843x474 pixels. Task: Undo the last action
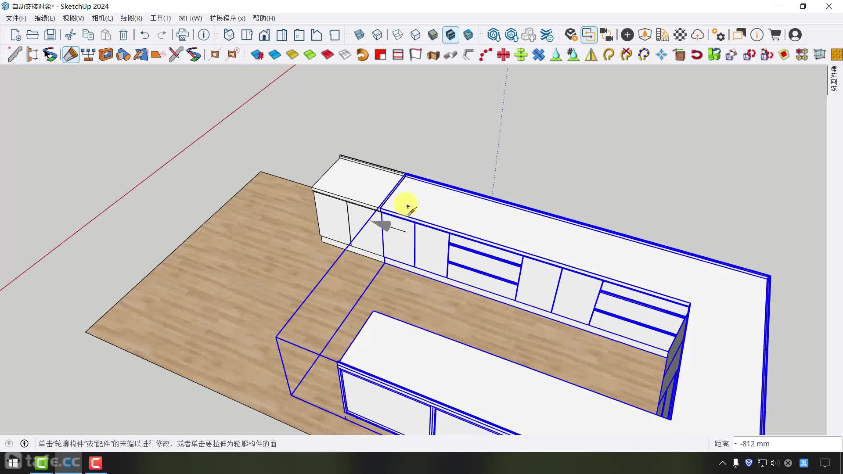coord(144,35)
